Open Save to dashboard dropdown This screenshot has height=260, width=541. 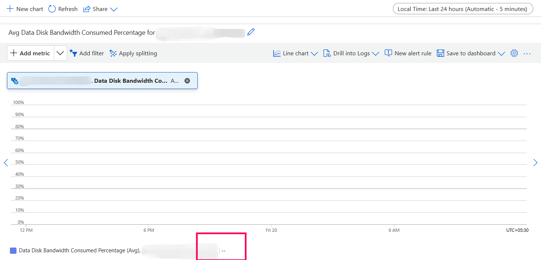[471, 53]
